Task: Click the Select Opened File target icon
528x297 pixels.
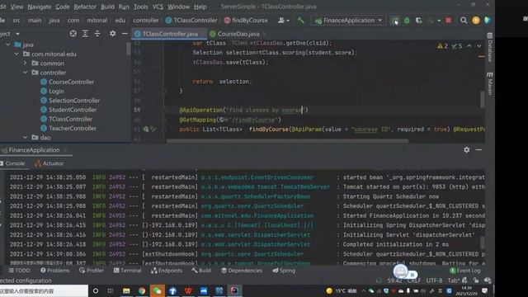Action: 73,34
